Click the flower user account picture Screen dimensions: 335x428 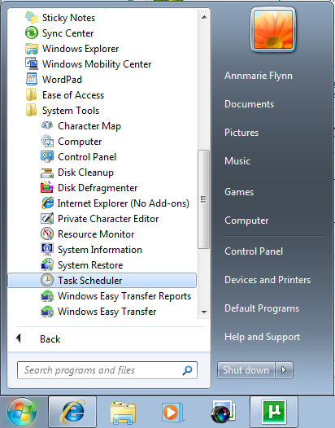click(273, 29)
